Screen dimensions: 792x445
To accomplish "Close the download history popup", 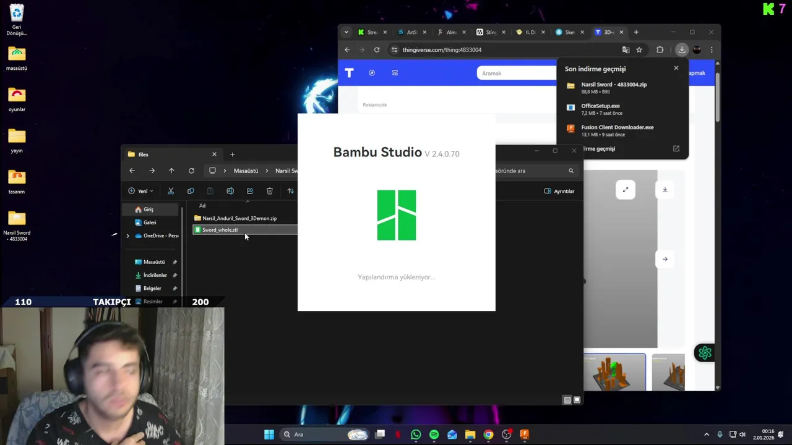I will (x=676, y=68).
